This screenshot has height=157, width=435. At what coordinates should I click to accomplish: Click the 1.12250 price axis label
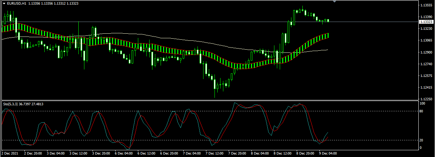pyautogui.click(x=425, y=99)
